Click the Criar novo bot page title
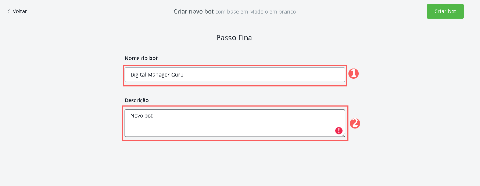480x186 pixels. coord(194,11)
